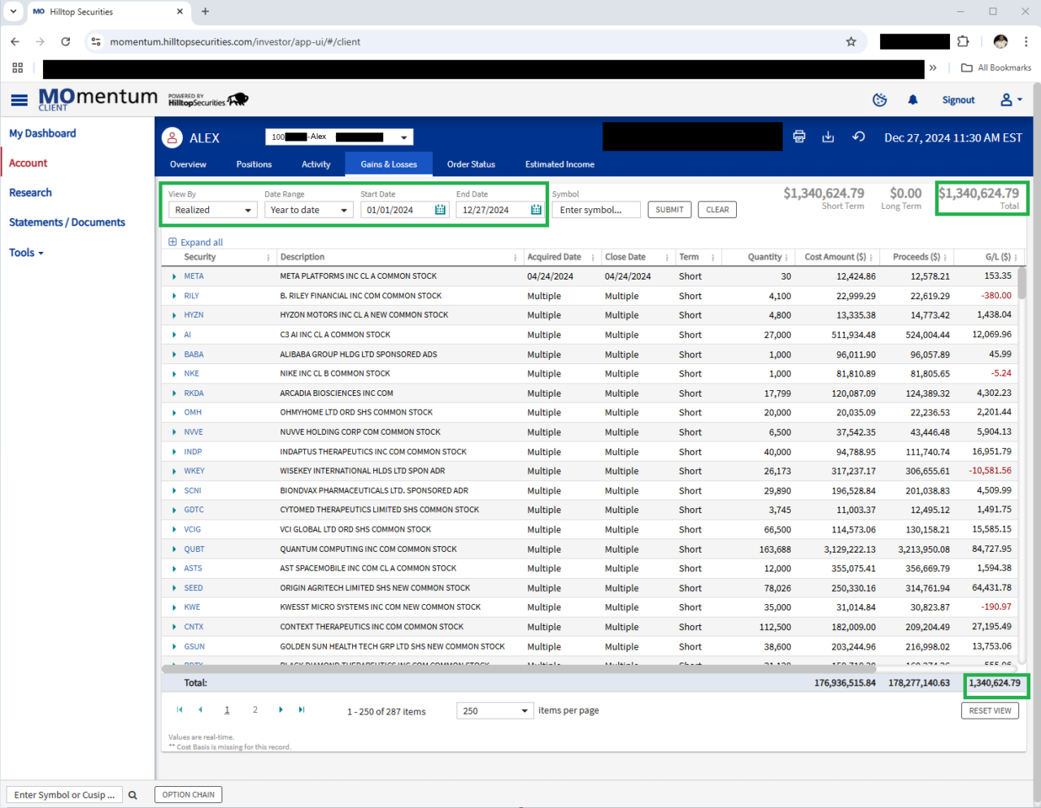This screenshot has width=1041, height=808.
Task: Open the Proceeds column options menu
Action: [x=947, y=258]
